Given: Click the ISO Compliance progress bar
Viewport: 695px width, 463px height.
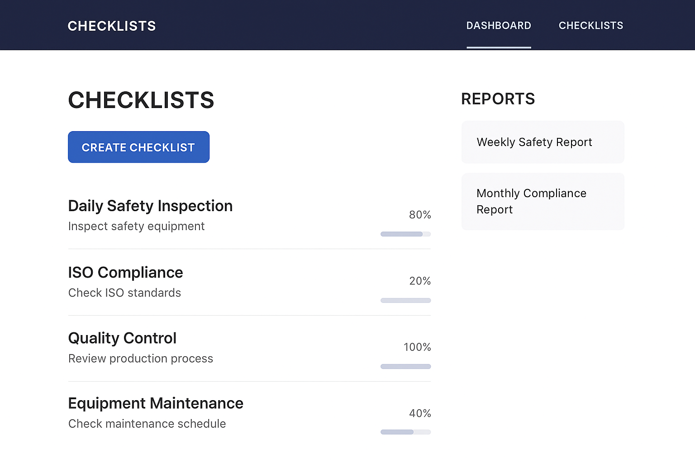Looking at the screenshot, I should pos(405,300).
